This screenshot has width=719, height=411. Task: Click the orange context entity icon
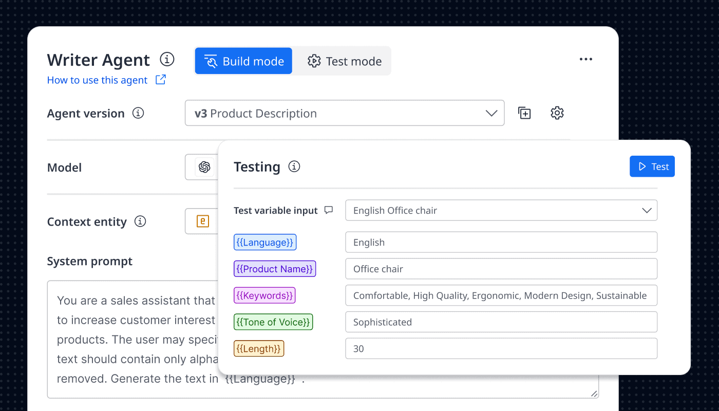click(x=203, y=221)
